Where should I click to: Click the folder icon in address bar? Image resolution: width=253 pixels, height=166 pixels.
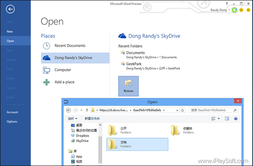93,110
